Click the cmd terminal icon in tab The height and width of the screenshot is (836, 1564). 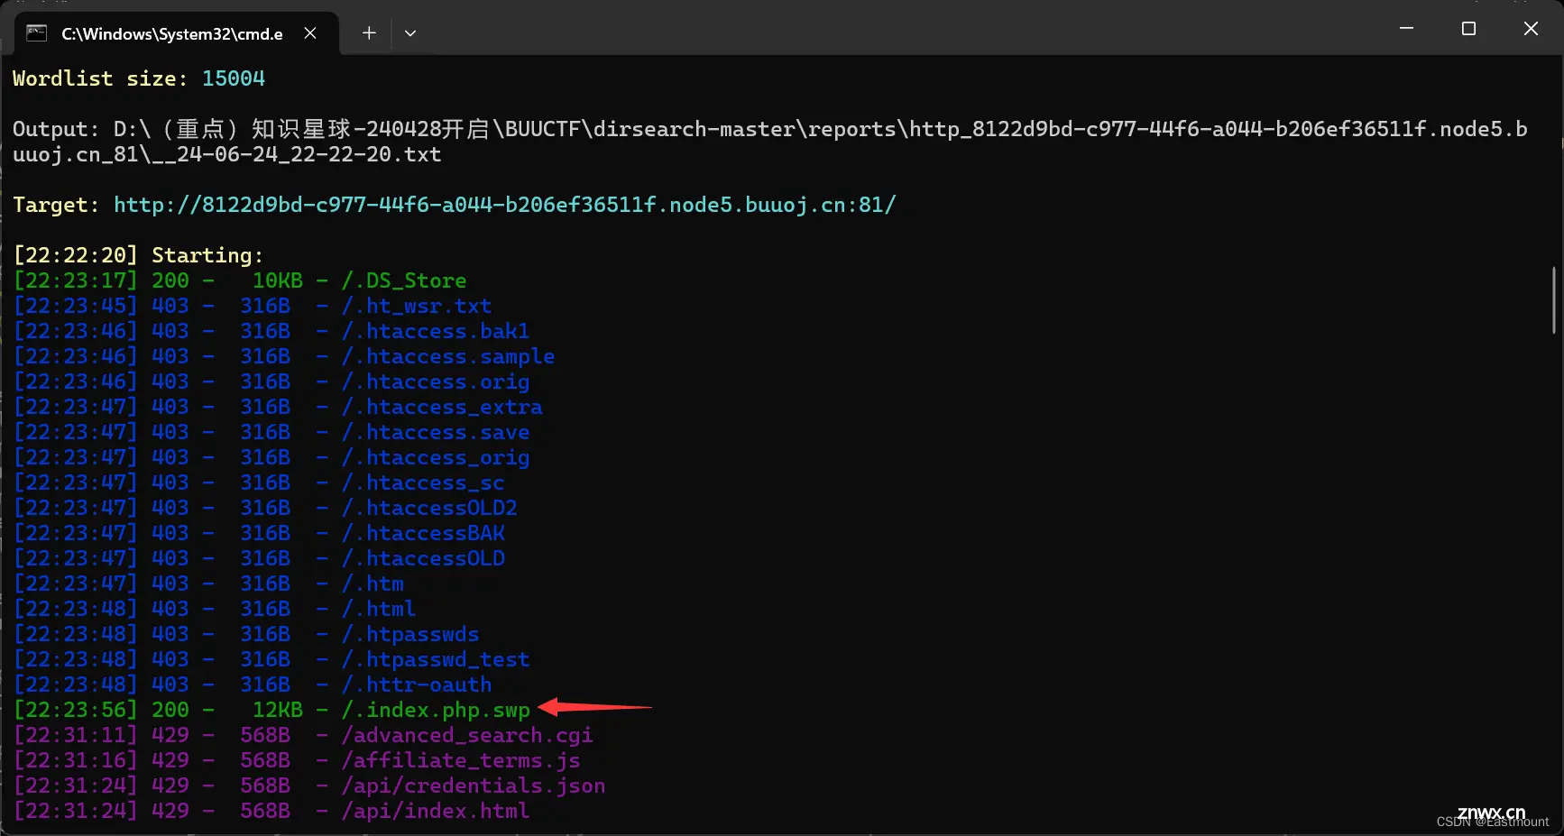click(x=36, y=33)
